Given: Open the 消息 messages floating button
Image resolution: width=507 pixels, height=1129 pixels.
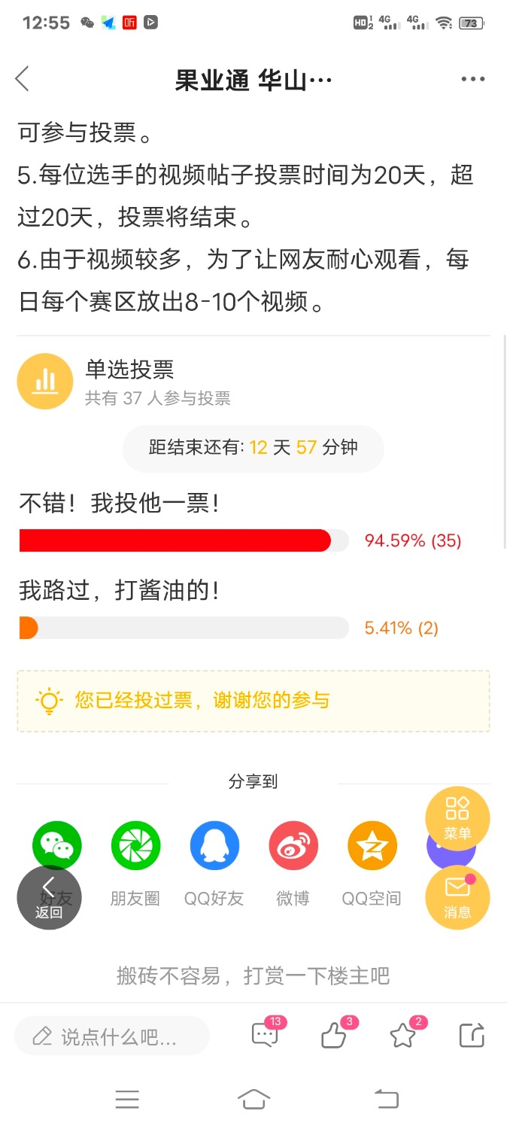Looking at the screenshot, I should click(457, 898).
